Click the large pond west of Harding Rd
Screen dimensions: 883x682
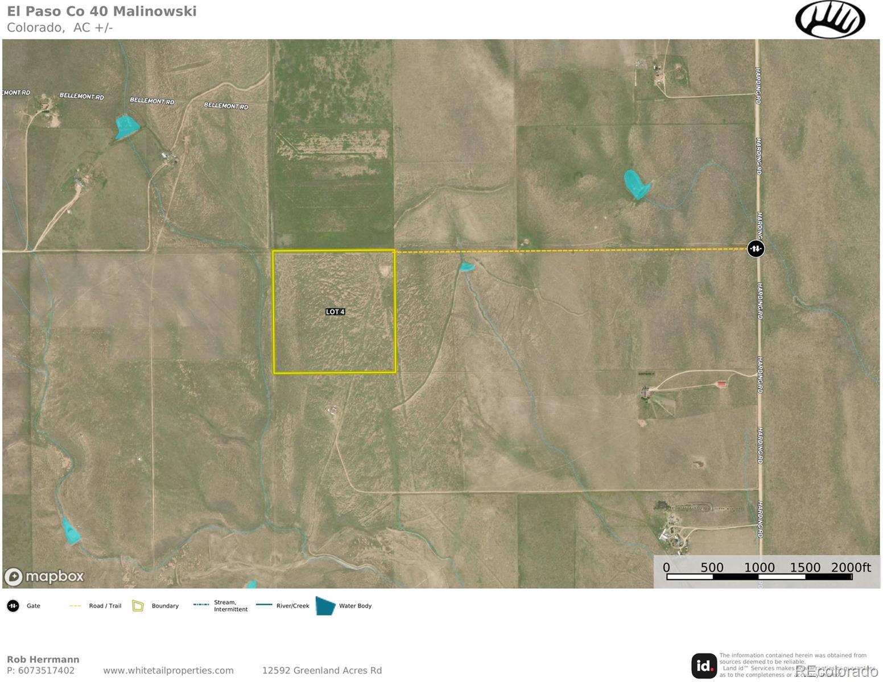coord(636,184)
